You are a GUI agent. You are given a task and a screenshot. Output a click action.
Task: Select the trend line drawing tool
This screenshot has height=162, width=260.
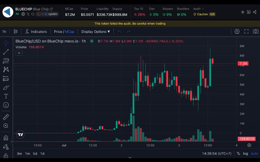click(x=6, y=52)
